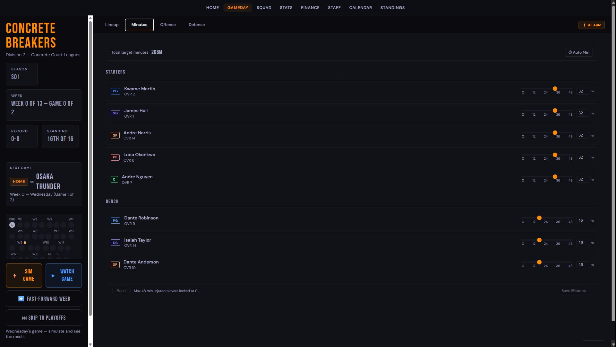Click the Auto Min timer button

(579, 52)
